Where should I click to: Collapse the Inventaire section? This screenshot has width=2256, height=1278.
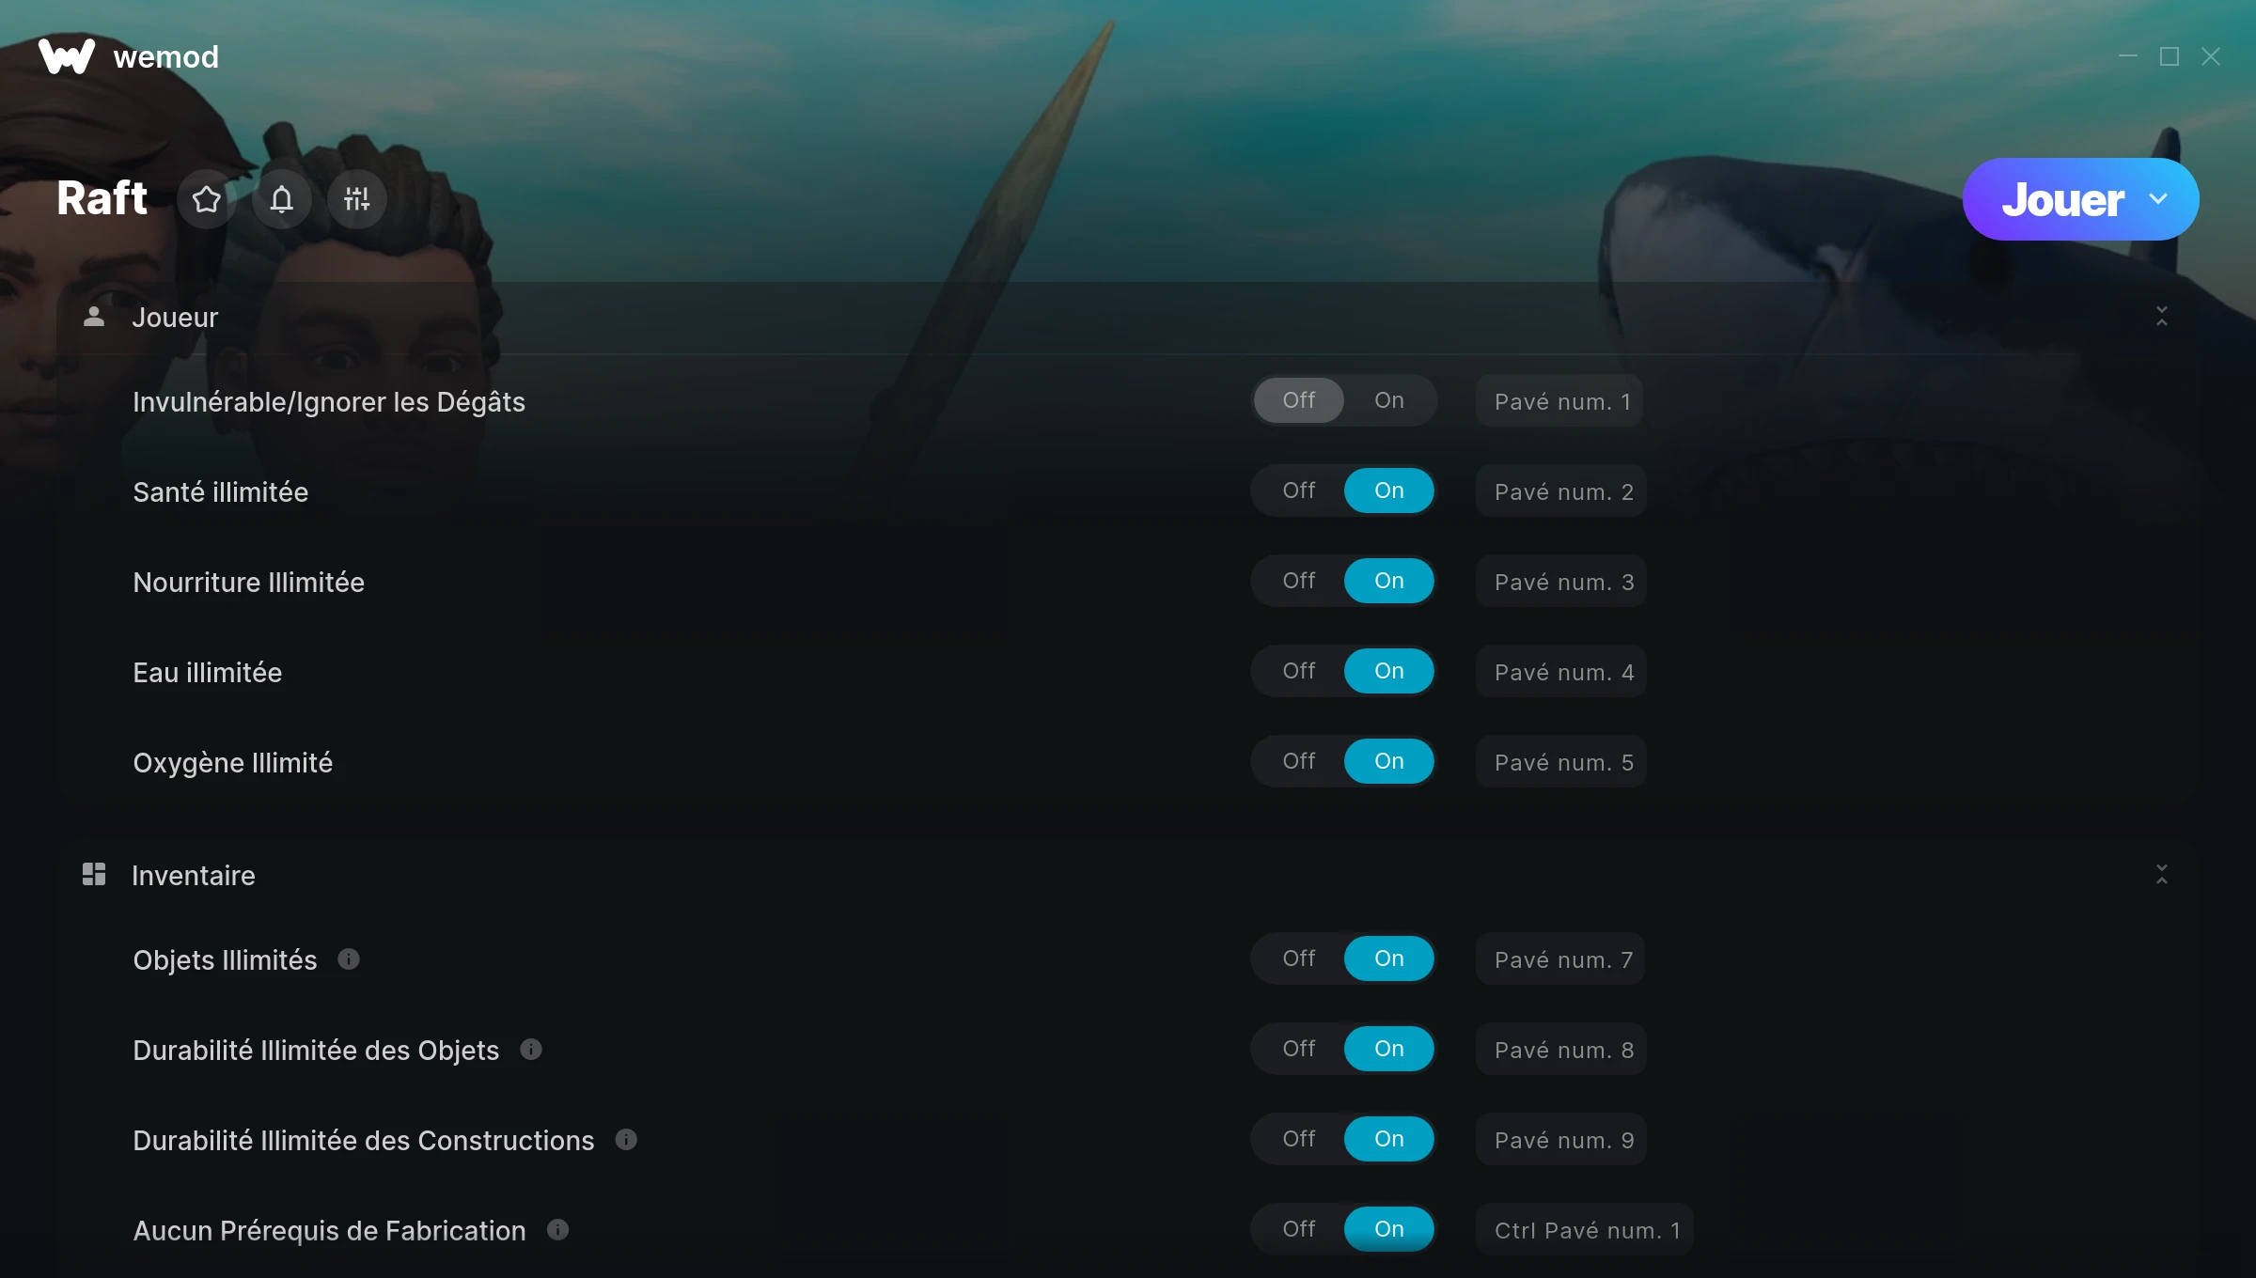(2162, 875)
